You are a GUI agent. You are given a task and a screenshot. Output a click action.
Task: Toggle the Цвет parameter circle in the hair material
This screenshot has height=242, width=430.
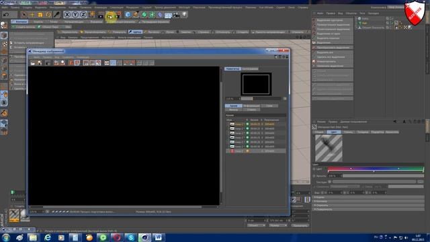click(314, 169)
